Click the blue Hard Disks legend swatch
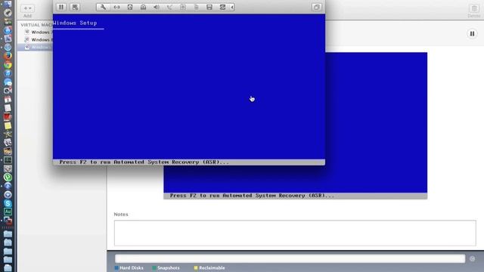The image size is (484, 272). point(116,267)
